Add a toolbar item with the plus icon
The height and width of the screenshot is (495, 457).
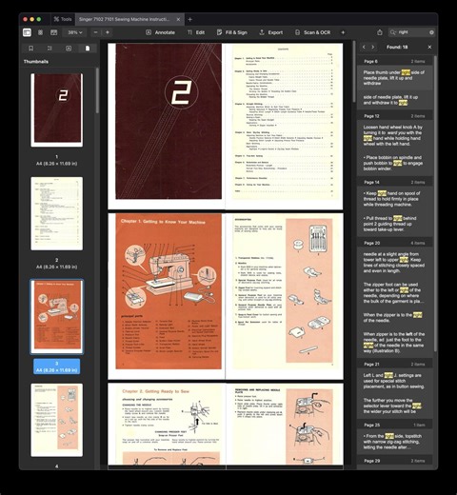pos(343,32)
